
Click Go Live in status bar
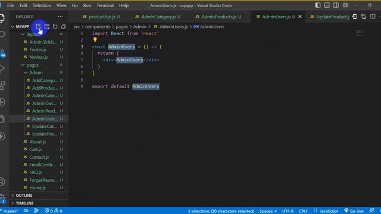354,211
